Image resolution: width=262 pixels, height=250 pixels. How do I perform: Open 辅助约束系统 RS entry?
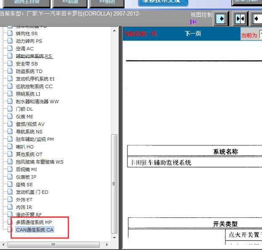coord(34,56)
